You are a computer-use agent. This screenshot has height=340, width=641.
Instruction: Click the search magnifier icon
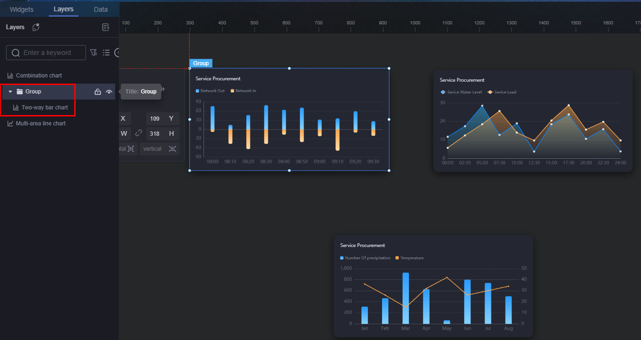pyautogui.click(x=16, y=53)
